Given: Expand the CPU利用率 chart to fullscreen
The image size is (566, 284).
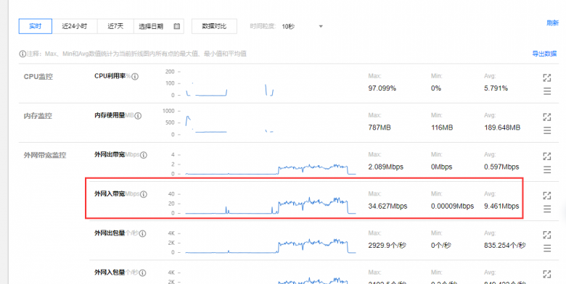Looking at the screenshot, I should point(547,78).
